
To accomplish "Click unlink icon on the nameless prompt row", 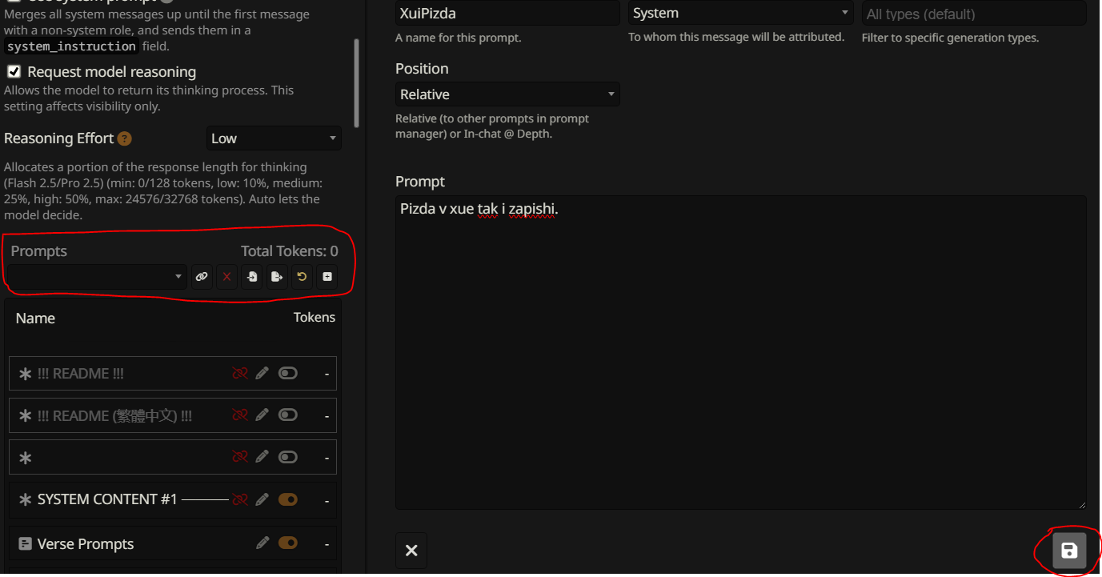I will coord(239,457).
